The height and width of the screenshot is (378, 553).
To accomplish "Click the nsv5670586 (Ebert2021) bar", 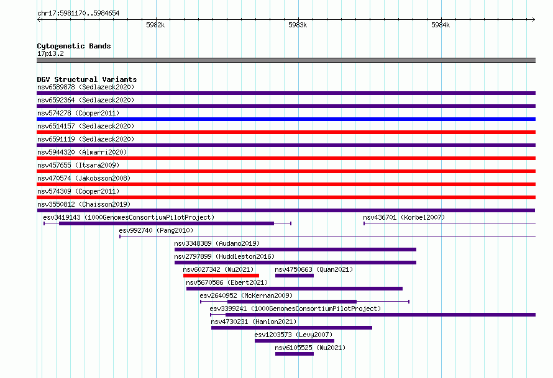I will coord(295,289).
